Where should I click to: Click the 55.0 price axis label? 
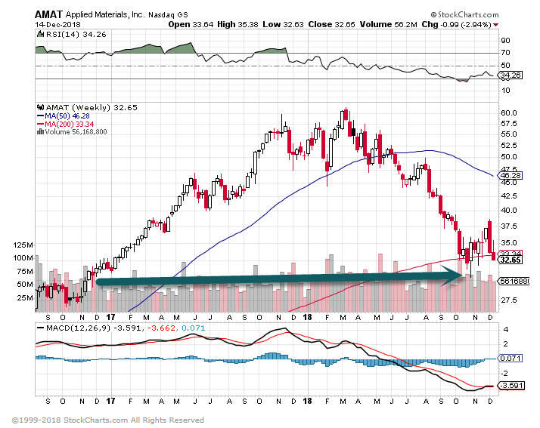pyautogui.click(x=509, y=134)
